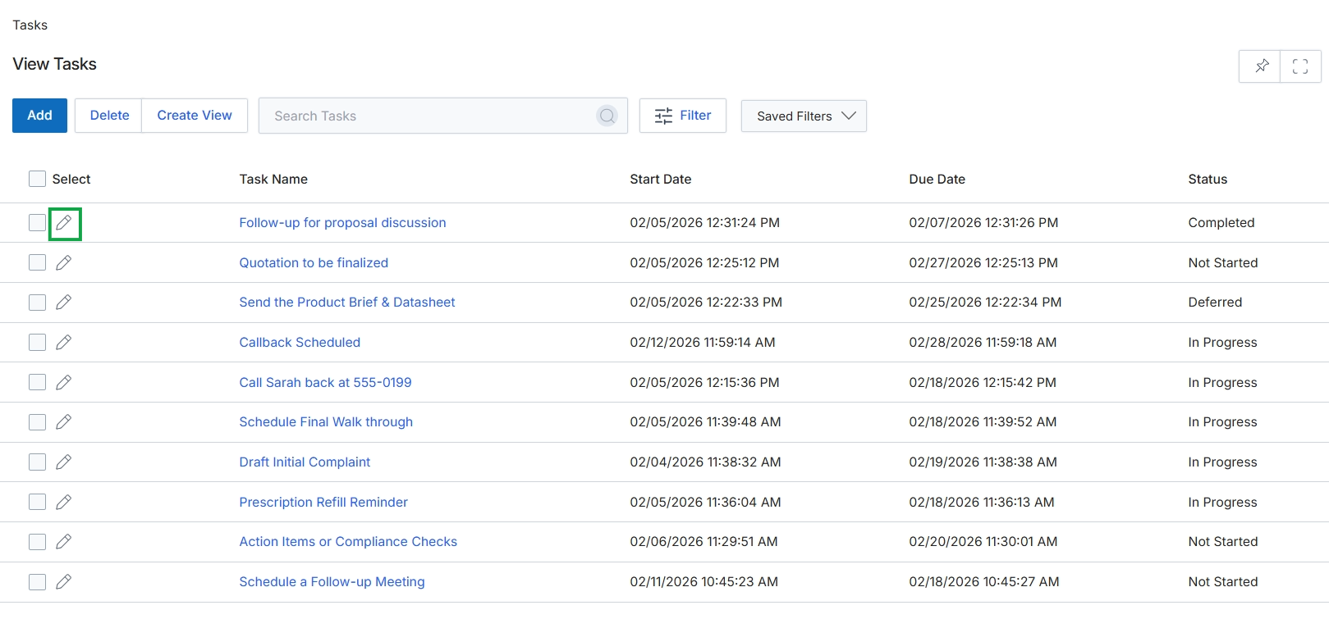Click the Completed status cell
This screenshot has height=619, width=1329.
[x=1221, y=223]
